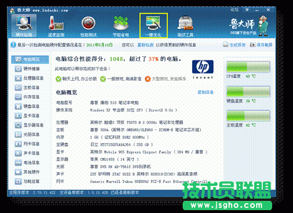Click the 重新检测 re-detect link
This screenshot has height=213, width=293.
[x=145, y=45]
